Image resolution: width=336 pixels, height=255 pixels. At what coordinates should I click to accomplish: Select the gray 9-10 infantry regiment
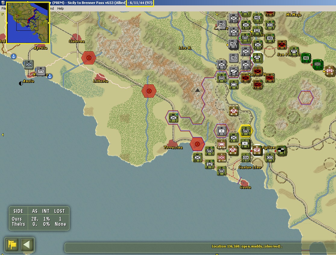click(x=246, y=65)
